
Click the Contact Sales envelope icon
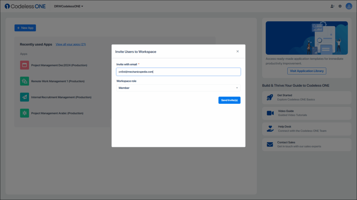click(x=270, y=144)
